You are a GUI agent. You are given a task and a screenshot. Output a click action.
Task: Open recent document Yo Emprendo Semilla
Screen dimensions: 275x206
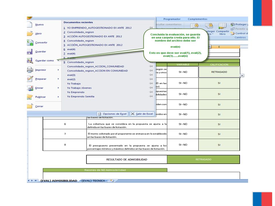pos(81,96)
